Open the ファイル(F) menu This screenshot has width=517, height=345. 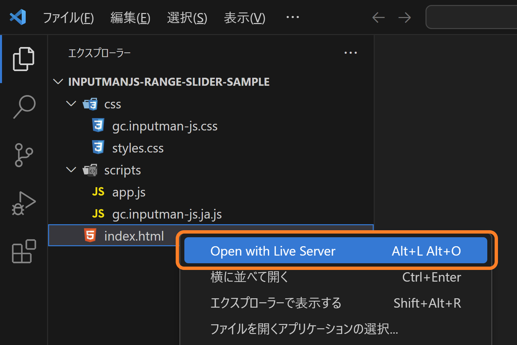click(x=68, y=18)
